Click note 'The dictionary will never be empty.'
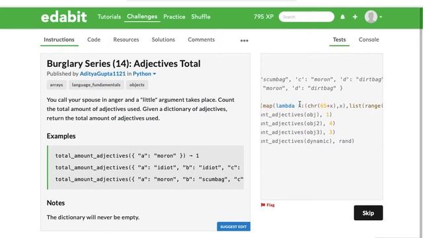The width and height of the screenshot is (423, 238). pyautogui.click(x=93, y=218)
